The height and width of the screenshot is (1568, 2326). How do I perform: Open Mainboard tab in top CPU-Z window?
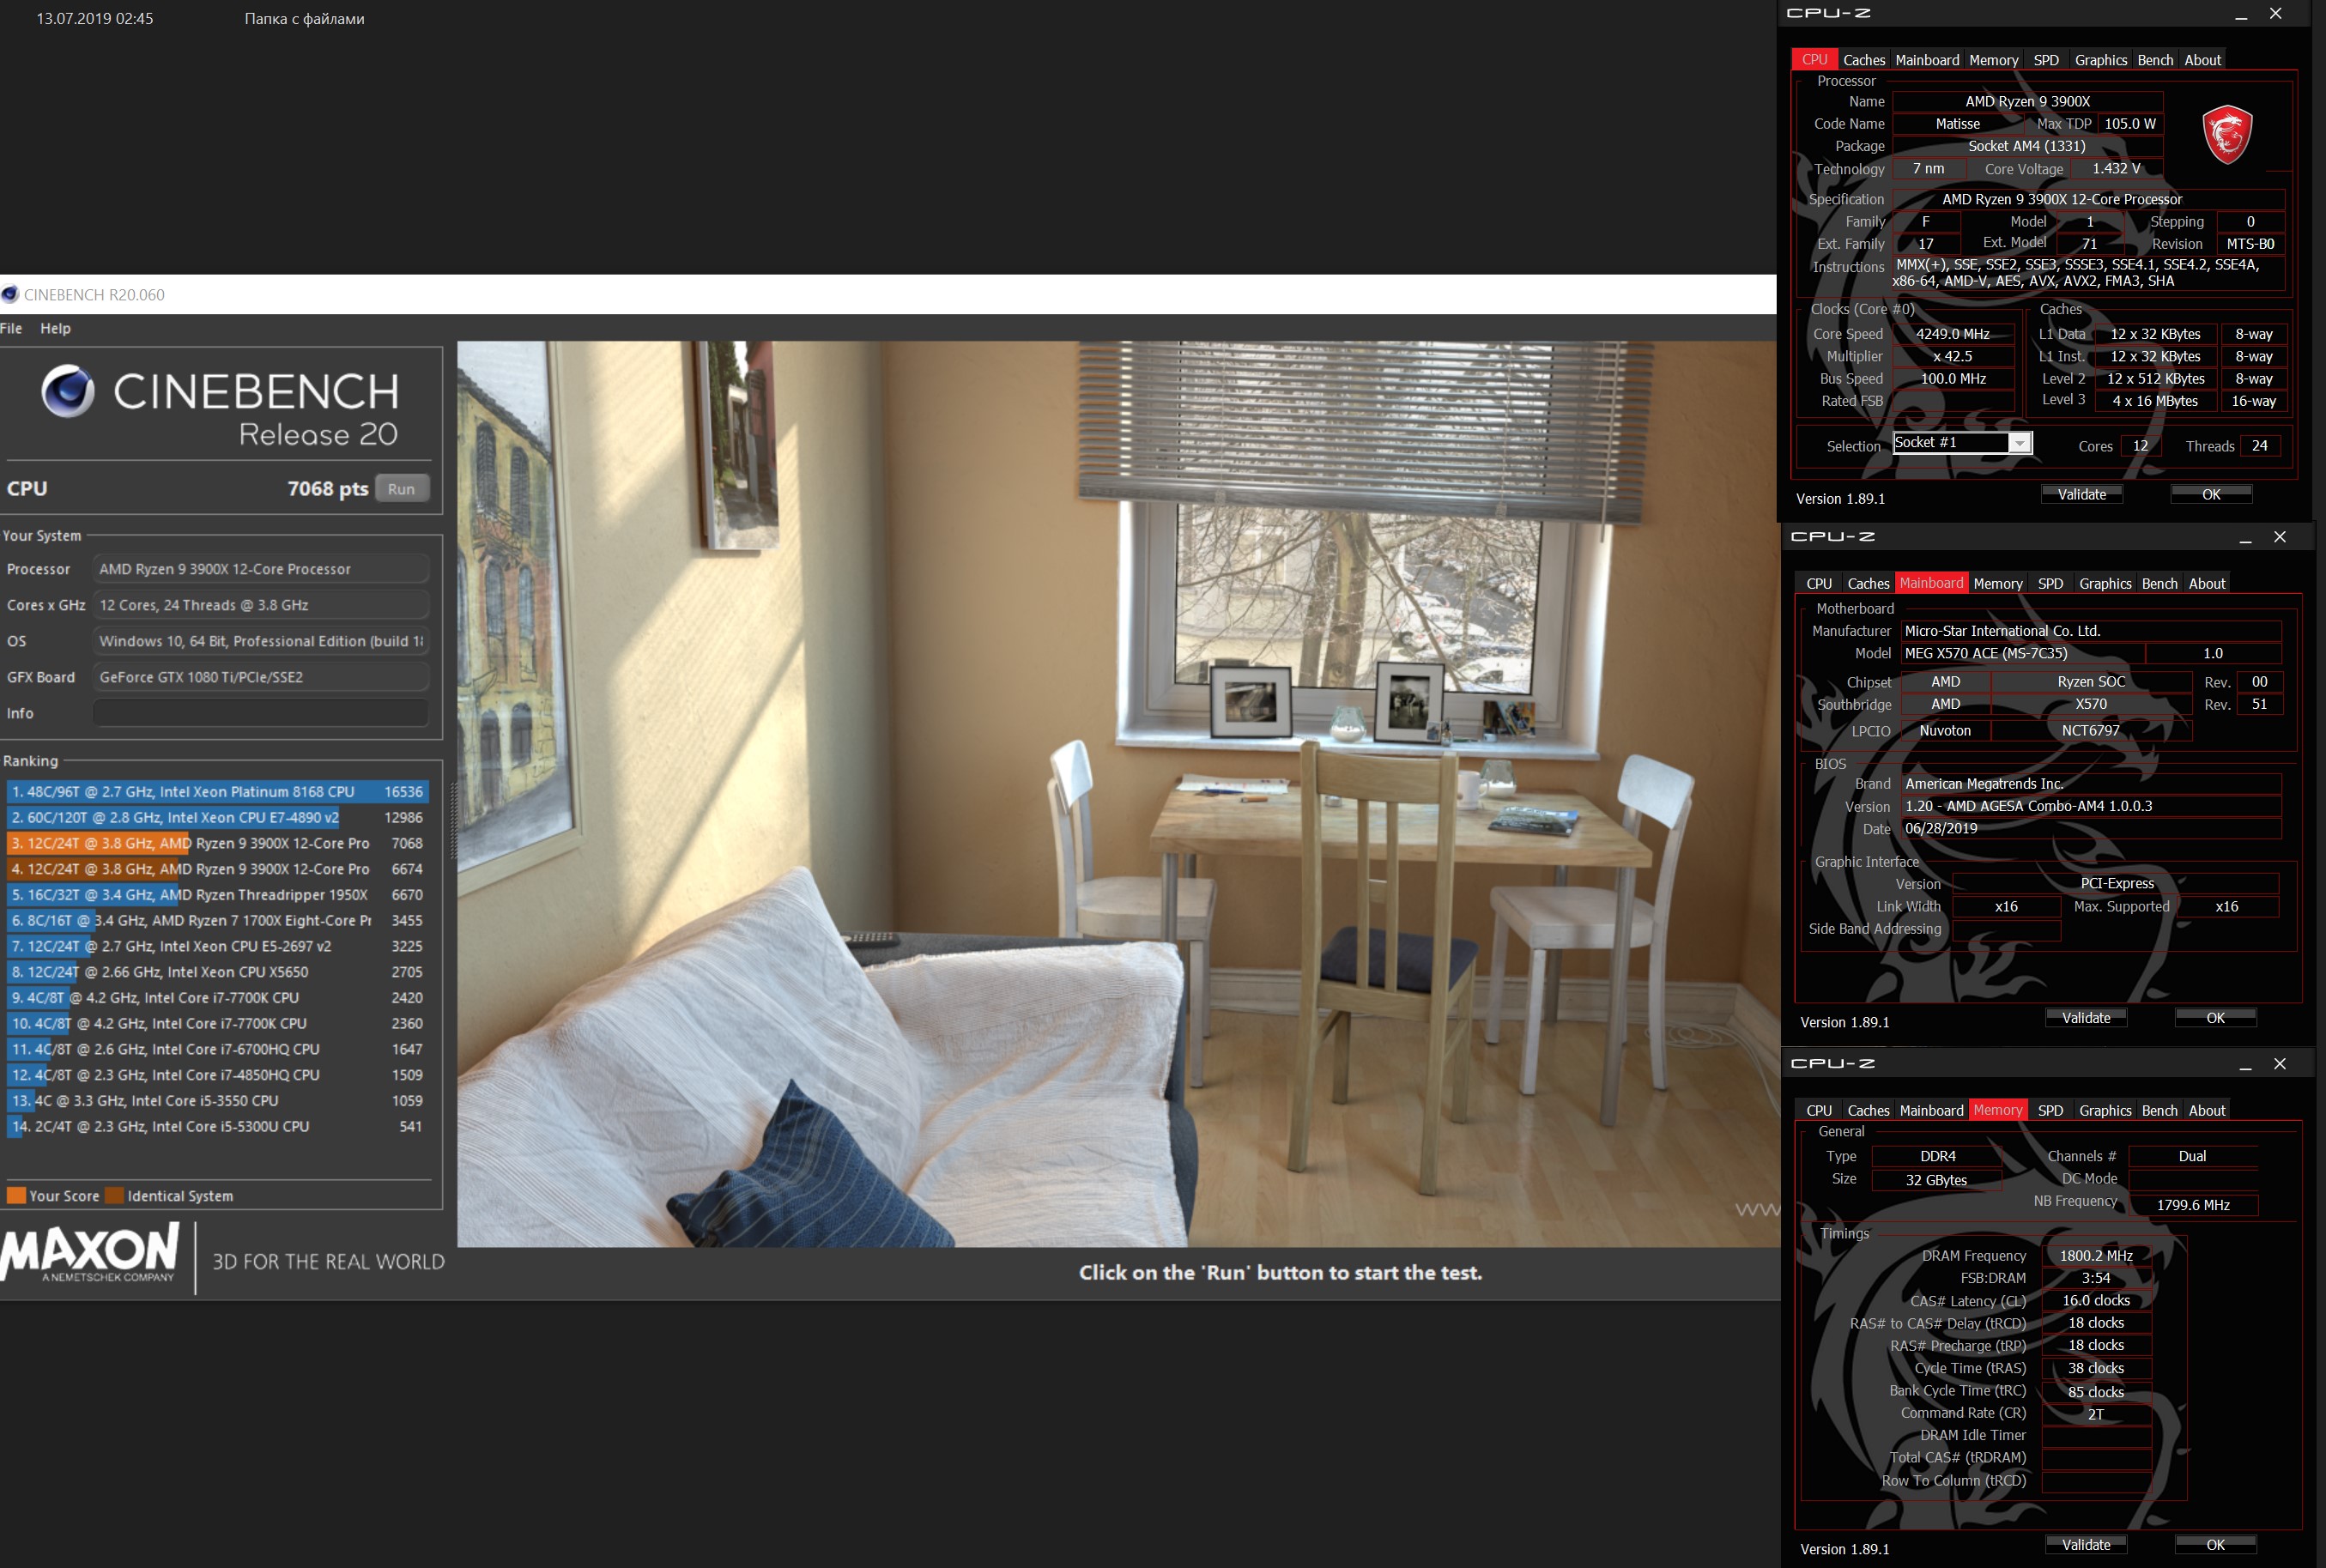1927,60
